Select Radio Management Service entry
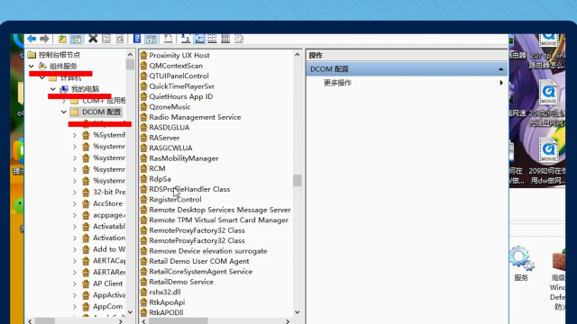Image resolution: width=577 pixels, height=324 pixels. pyautogui.click(x=195, y=117)
